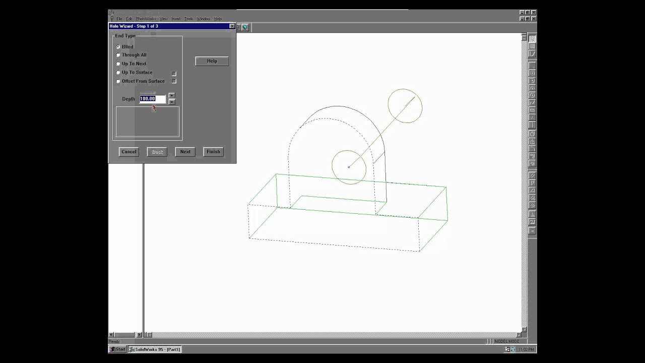Click the Mirror sketch tool icon
Screen dimensions: 645x363
point(532,141)
